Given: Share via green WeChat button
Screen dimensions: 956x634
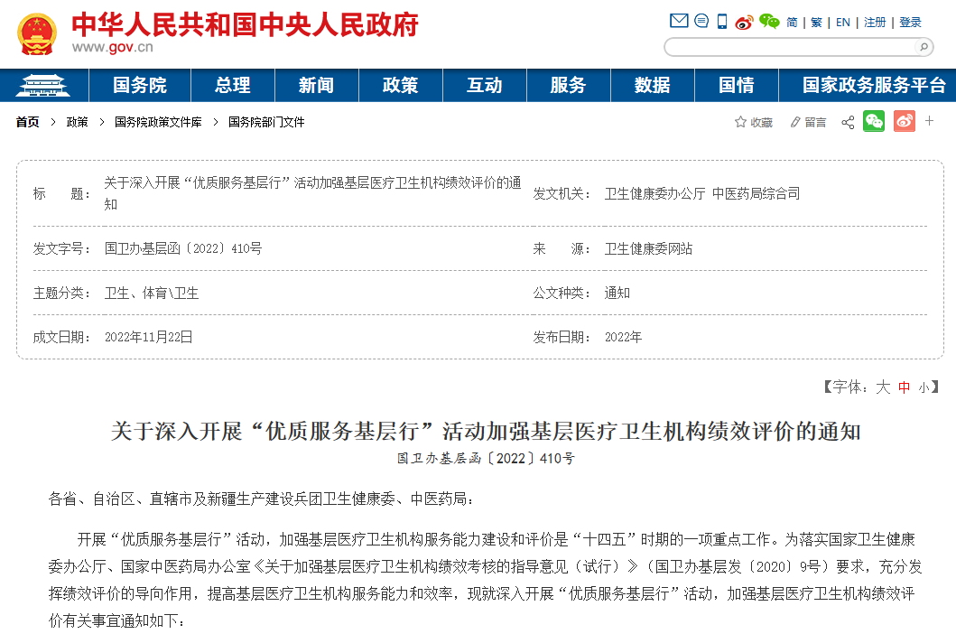Looking at the screenshot, I should click(x=874, y=121).
